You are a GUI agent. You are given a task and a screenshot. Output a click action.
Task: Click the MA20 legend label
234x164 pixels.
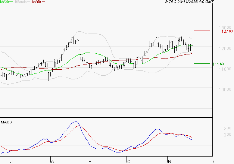click(4, 2)
